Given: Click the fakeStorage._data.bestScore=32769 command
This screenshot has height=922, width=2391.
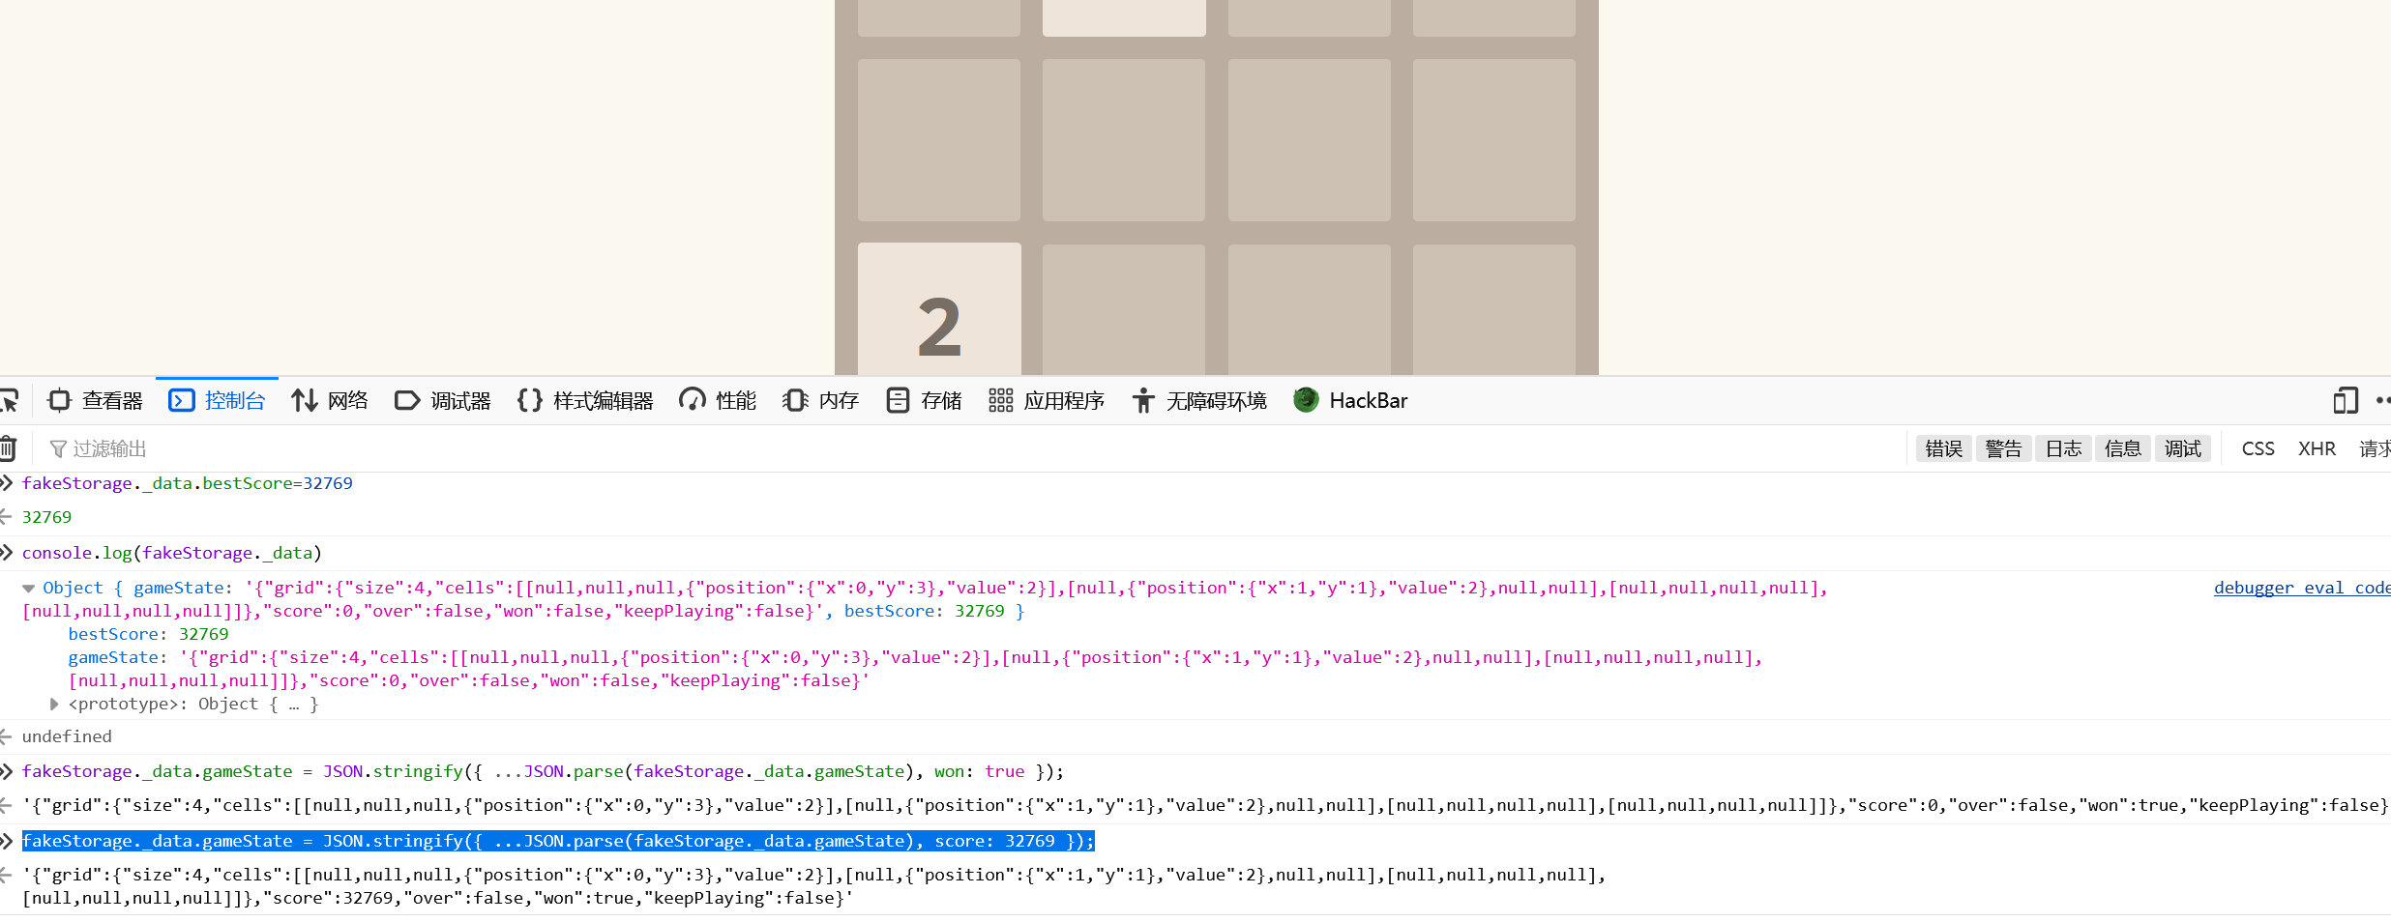Looking at the screenshot, I should pyautogui.click(x=188, y=483).
